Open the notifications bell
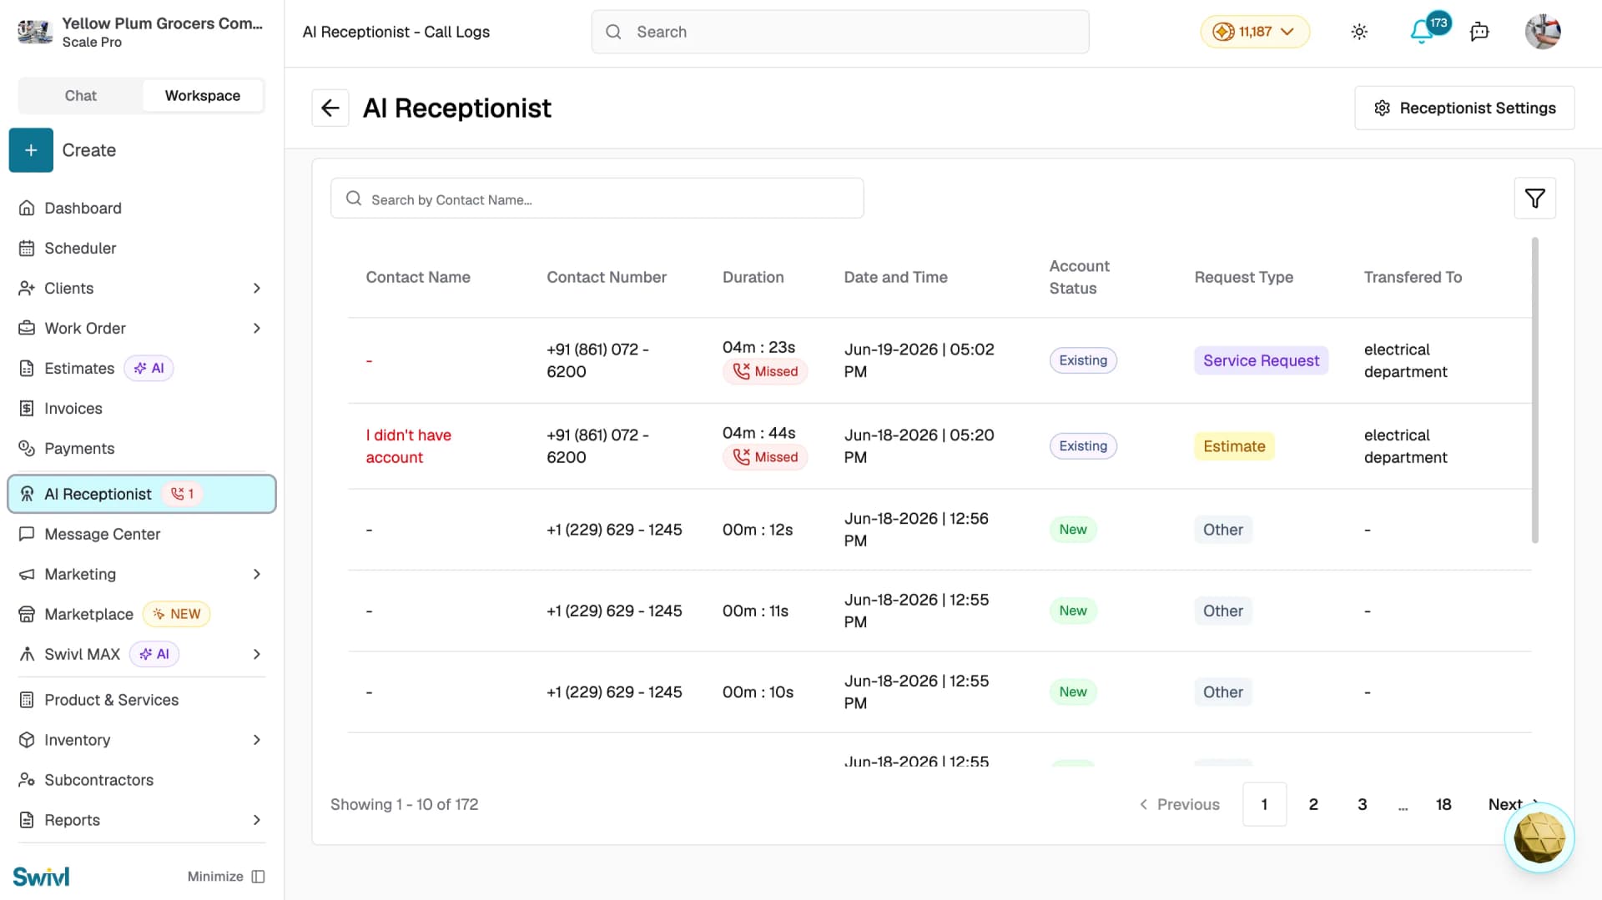This screenshot has height=900, width=1602. [x=1421, y=32]
